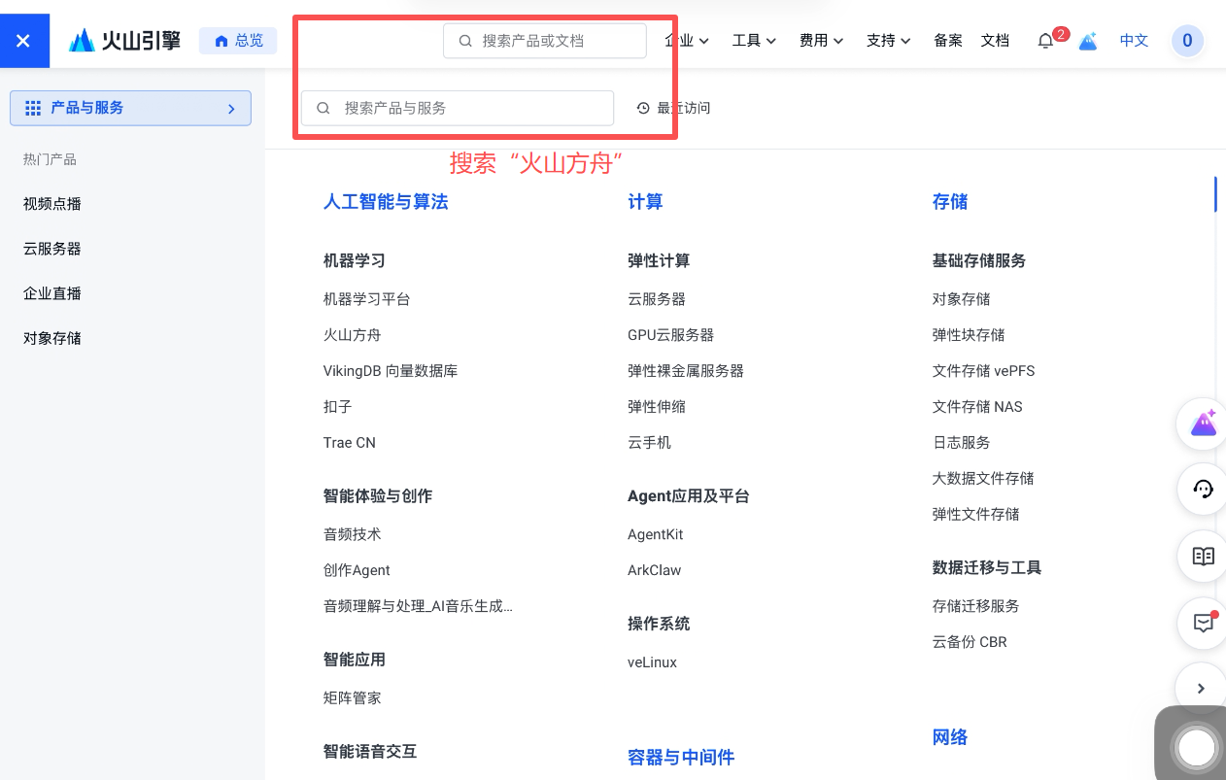The height and width of the screenshot is (780, 1226).
Task: Open 存储迁移服务 link
Action: [976, 606]
